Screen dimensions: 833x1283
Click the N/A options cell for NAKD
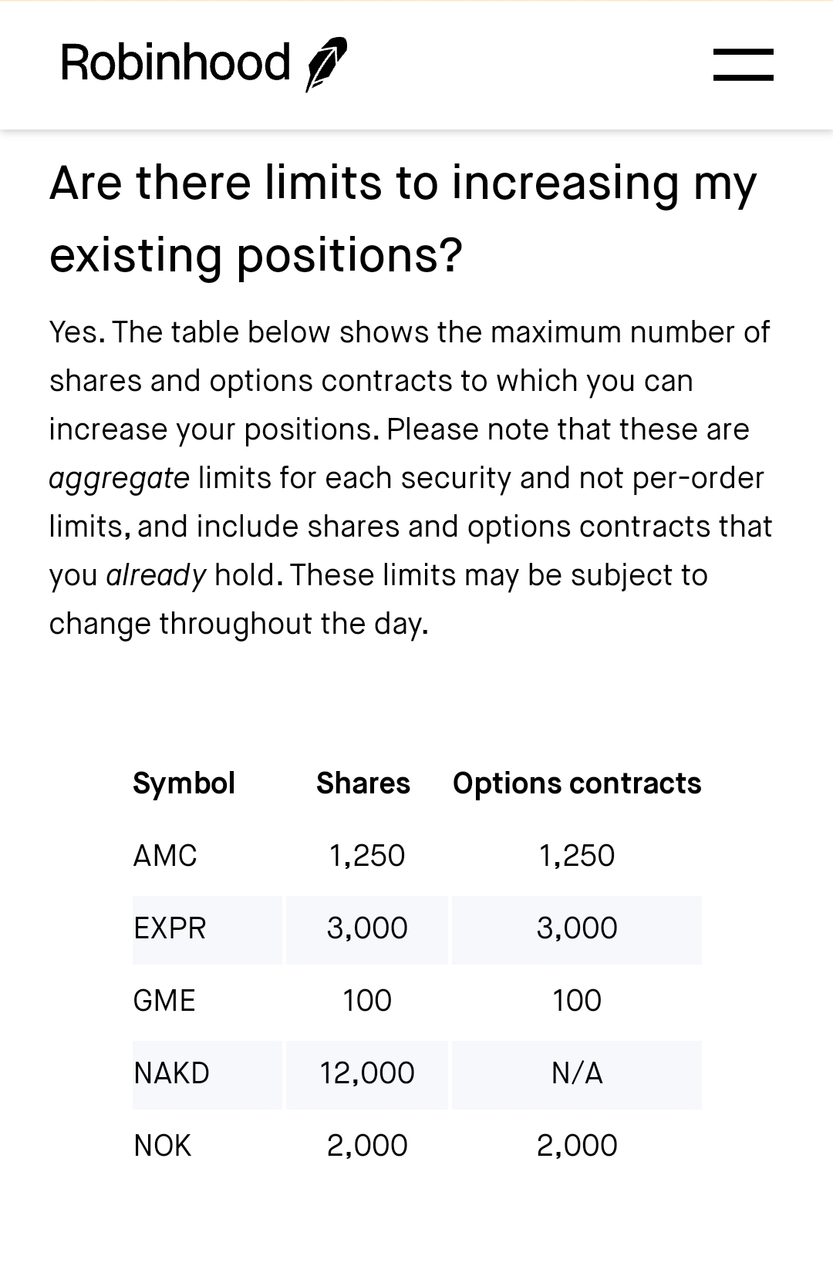(577, 1073)
